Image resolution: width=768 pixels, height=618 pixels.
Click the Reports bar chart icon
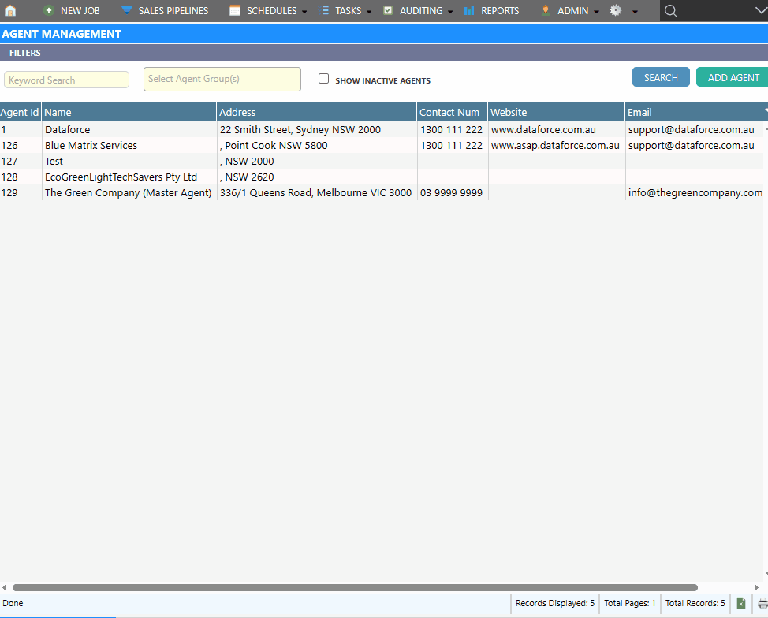click(469, 11)
